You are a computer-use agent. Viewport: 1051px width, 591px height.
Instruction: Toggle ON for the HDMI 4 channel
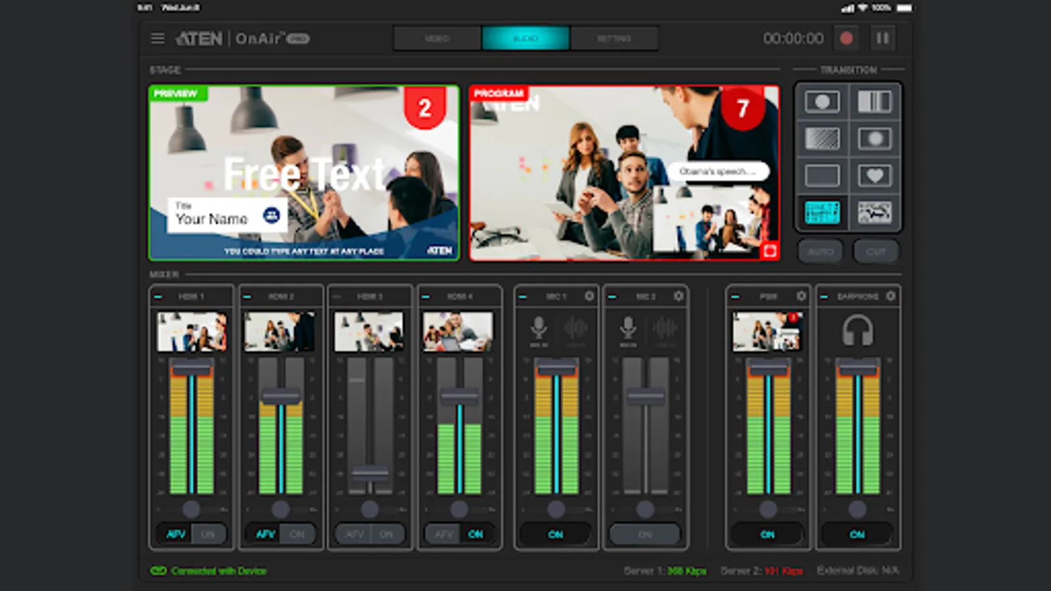(x=476, y=535)
